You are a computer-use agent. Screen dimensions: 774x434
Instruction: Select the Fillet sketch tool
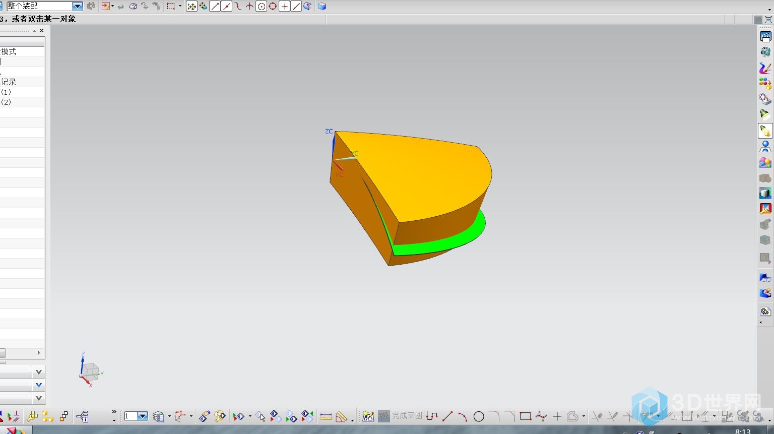click(x=494, y=416)
